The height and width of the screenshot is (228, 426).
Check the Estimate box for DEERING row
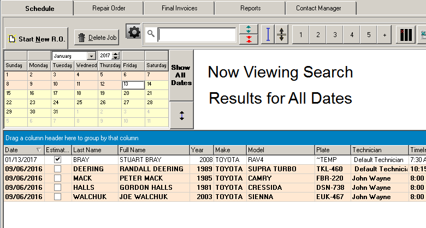pyautogui.click(x=58, y=169)
